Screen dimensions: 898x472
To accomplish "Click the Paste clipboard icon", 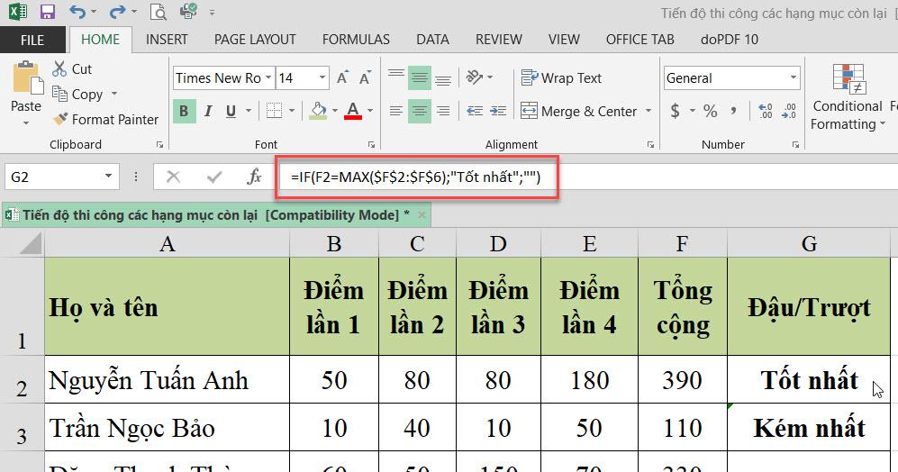I will coord(27,77).
